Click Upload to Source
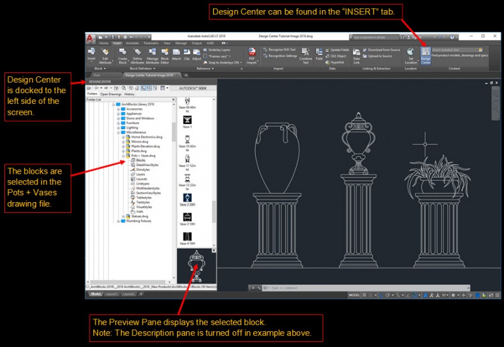The width and height of the screenshot is (504, 347). point(377,56)
